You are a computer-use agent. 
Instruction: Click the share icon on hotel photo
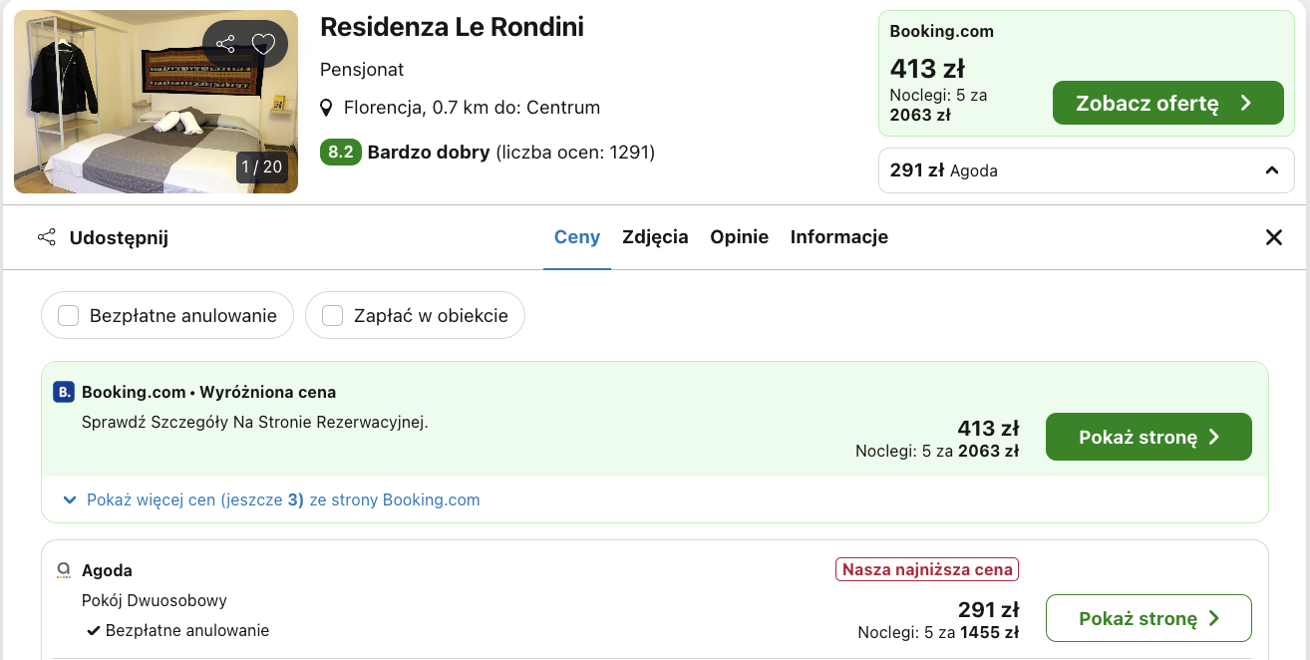click(x=226, y=44)
